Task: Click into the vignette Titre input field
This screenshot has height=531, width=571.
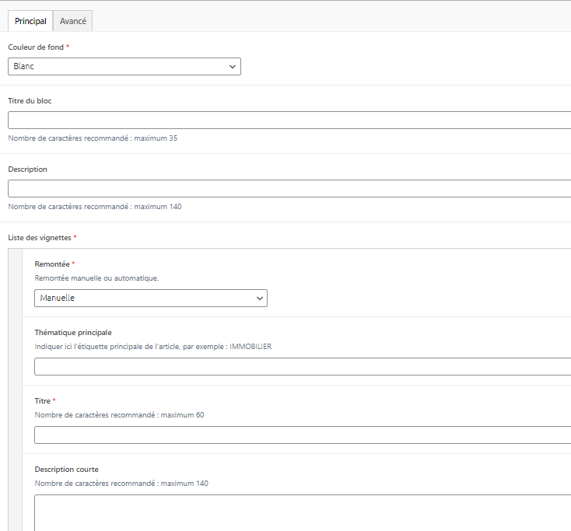Action: click(x=303, y=435)
